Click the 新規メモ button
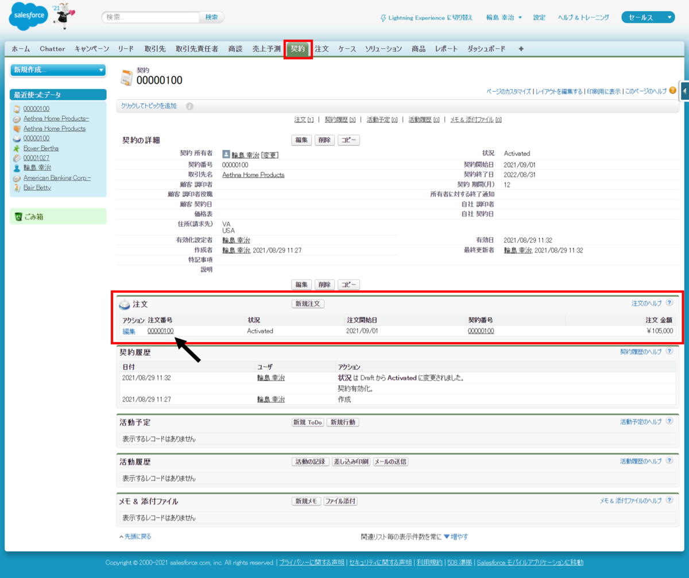Image resolution: width=689 pixels, height=578 pixels. click(x=306, y=501)
